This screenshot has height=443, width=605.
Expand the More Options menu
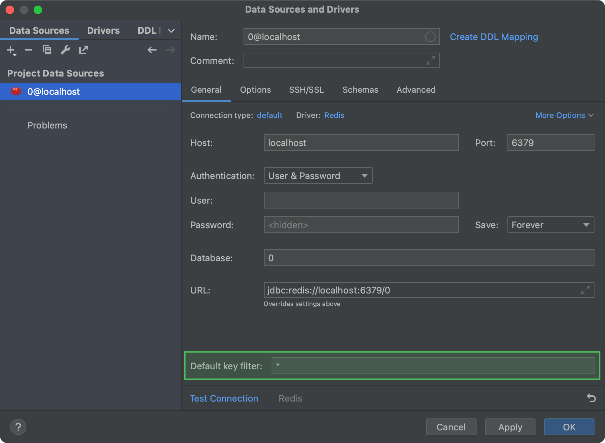pos(564,115)
